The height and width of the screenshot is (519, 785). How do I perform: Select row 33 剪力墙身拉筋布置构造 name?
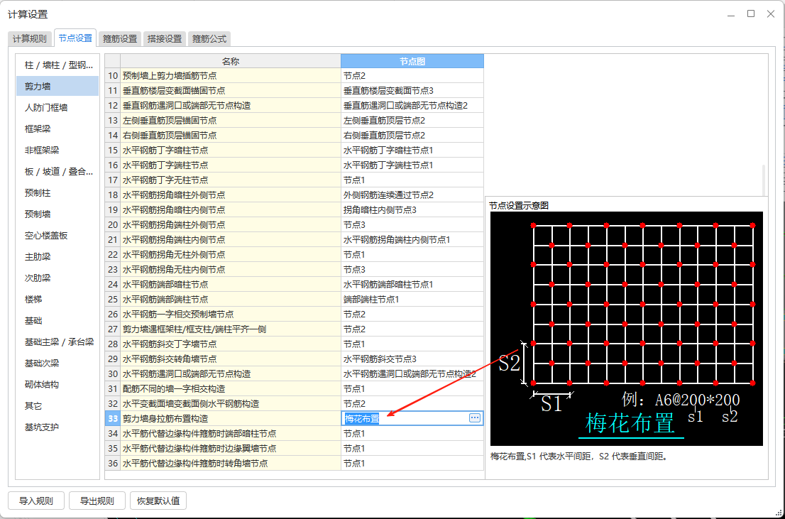pyautogui.click(x=230, y=418)
